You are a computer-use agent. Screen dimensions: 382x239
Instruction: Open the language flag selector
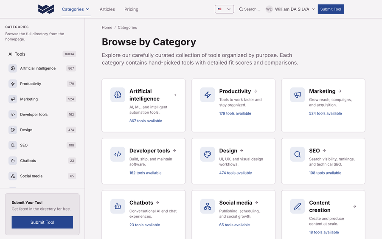point(225,9)
